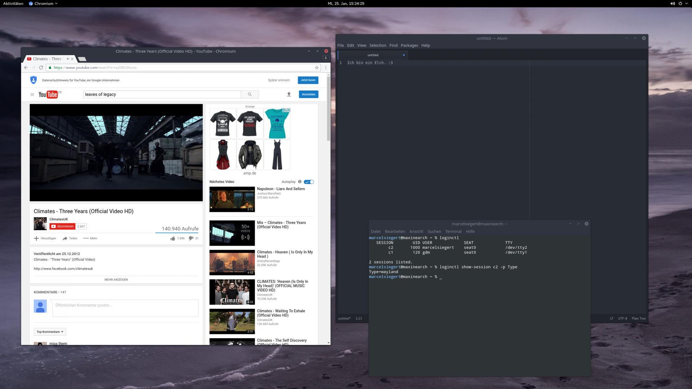
Task: Expand description with MEHR ANZEIGEN
Action: [x=116, y=280]
